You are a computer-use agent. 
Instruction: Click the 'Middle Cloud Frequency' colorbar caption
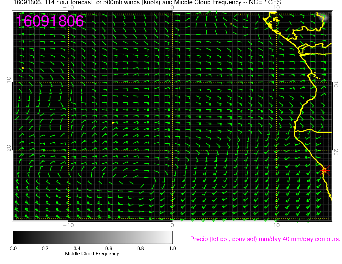point(92,254)
